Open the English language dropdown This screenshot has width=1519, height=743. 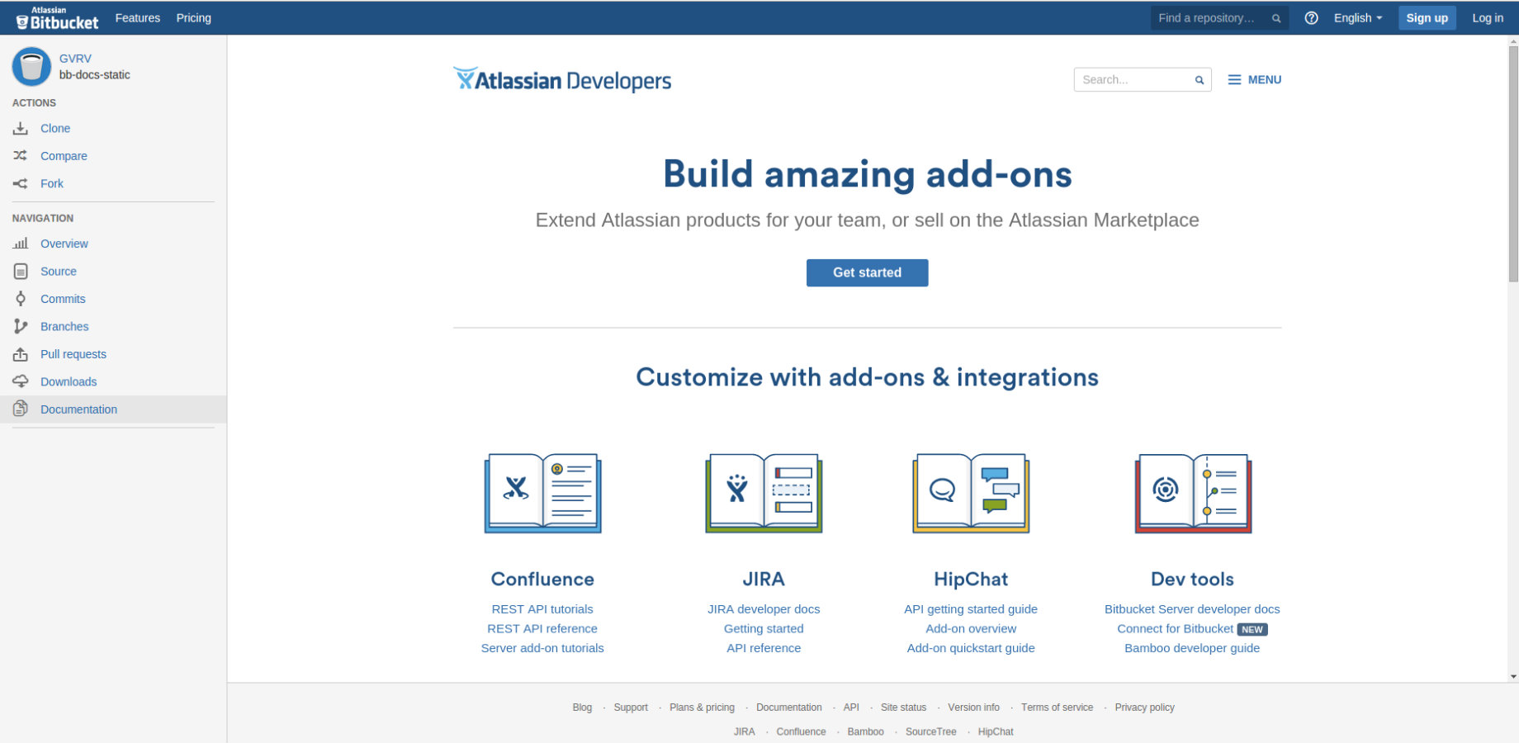(x=1358, y=18)
